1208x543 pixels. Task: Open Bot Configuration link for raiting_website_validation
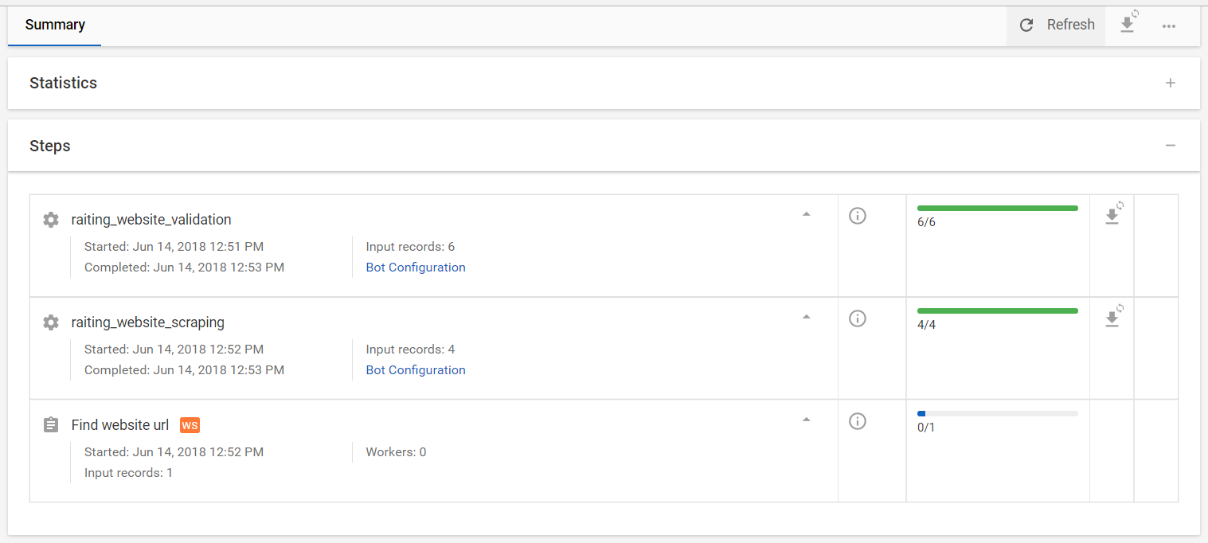click(416, 268)
